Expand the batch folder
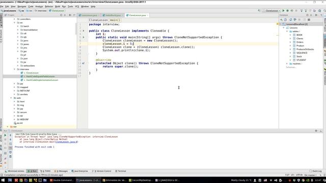Image resolution: width=326 pixels, height=183 pixels. pyautogui.click(x=18, y=26)
